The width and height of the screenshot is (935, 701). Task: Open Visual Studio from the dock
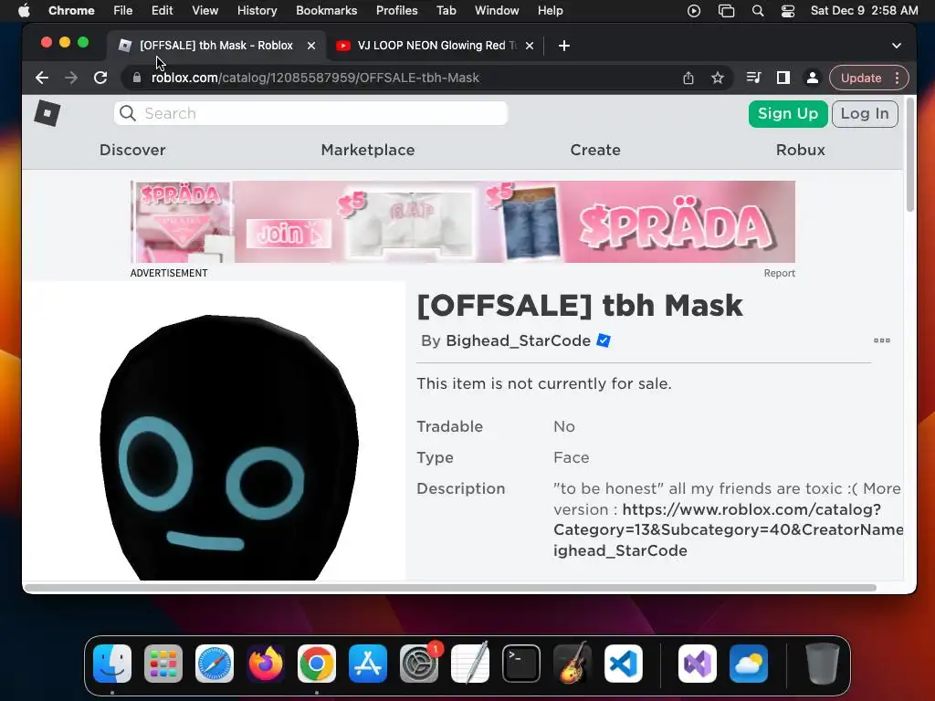tap(698, 664)
